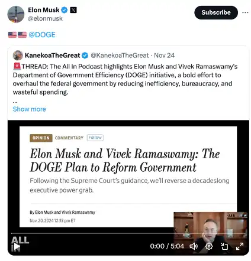Toggle fullscreen with the expand arrows icon
Screen dimensions: 251x261
tap(240, 246)
